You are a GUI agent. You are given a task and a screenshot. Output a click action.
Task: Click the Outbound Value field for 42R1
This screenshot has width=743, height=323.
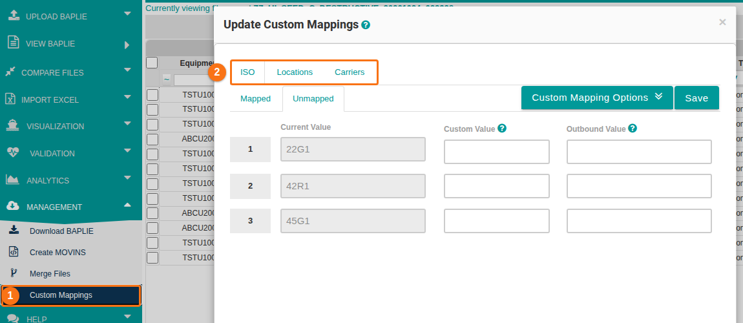[x=639, y=186]
